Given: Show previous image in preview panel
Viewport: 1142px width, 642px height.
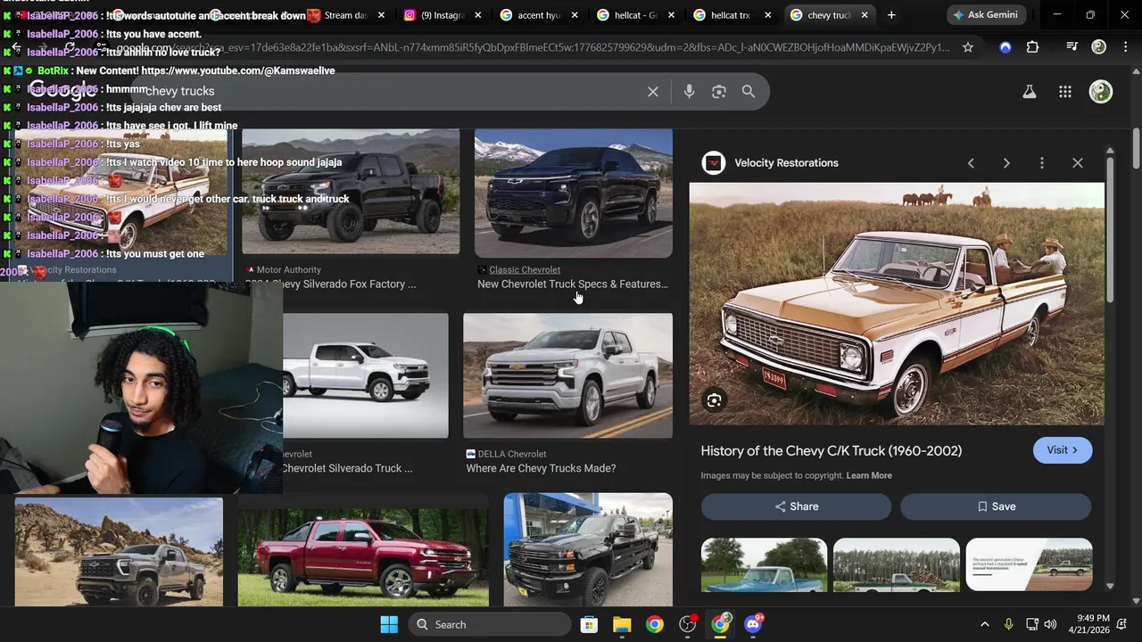Looking at the screenshot, I should pyautogui.click(x=971, y=163).
